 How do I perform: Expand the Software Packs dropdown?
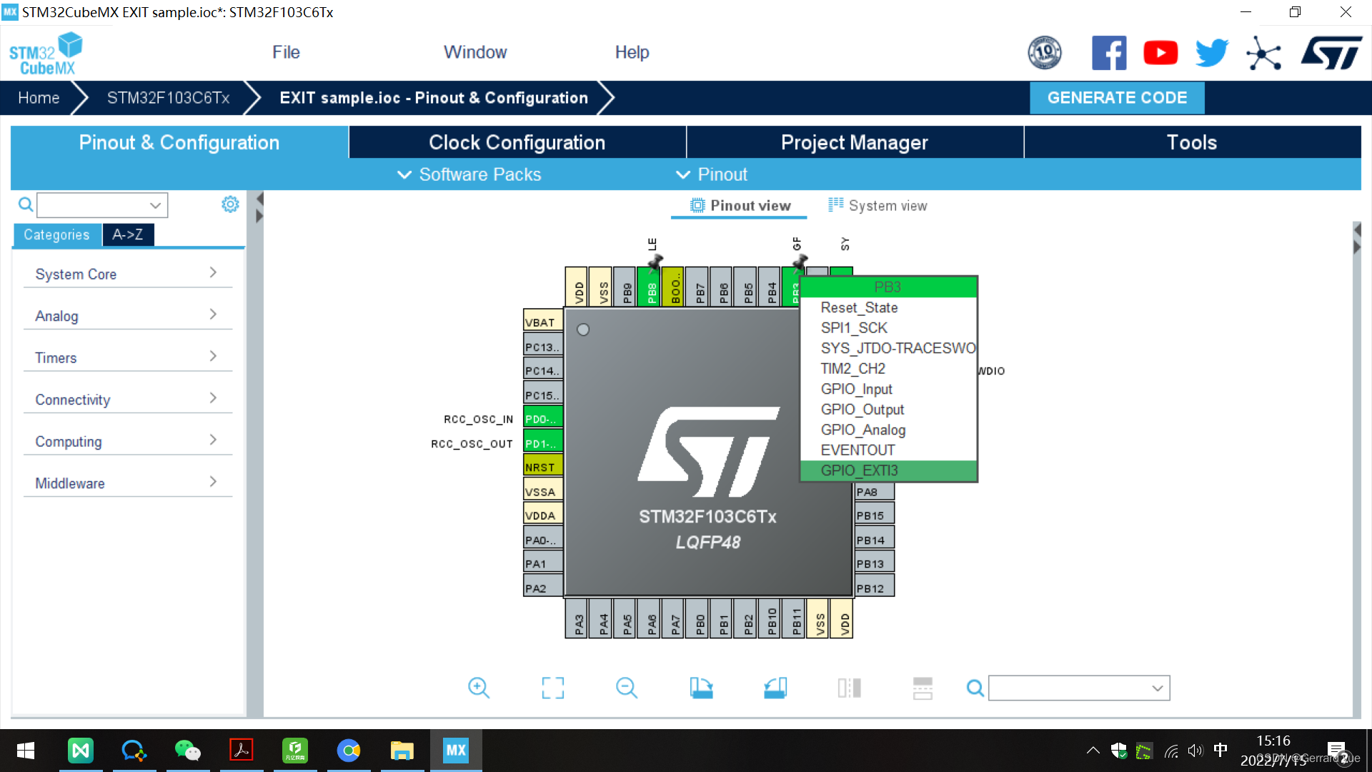tap(469, 174)
